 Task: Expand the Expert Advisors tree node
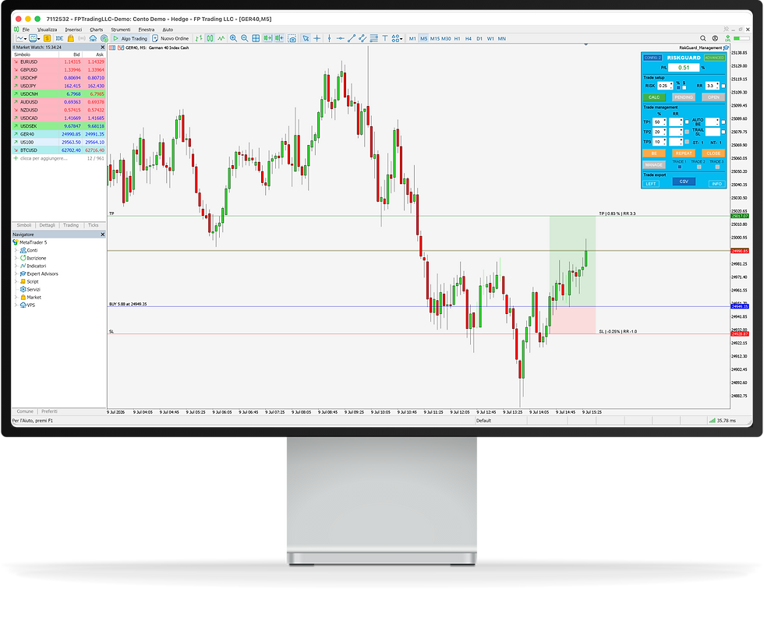pyautogui.click(x=16, y=273)
